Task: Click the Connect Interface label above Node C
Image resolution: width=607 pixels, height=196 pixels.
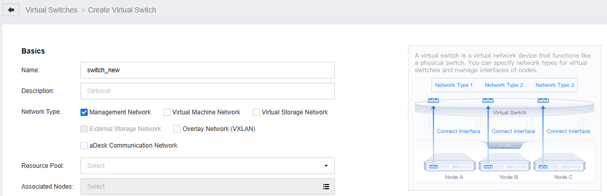Action: (568, 132)
